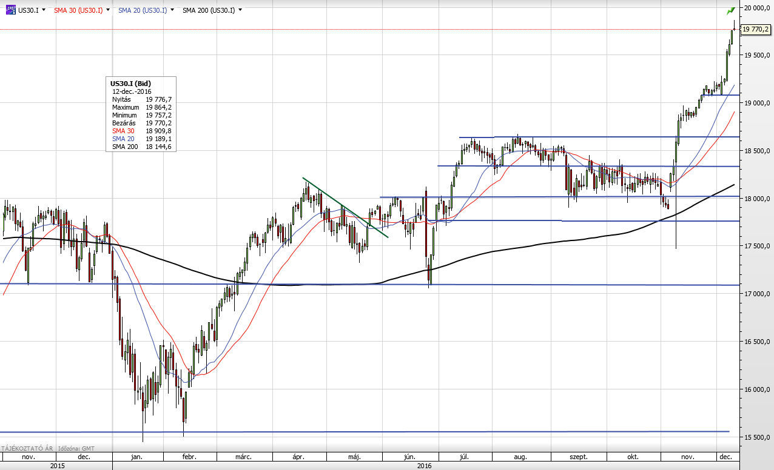Click the aug. month label
Image resolution: width=774 pixels, height=470 pixels.
[520, 457]
